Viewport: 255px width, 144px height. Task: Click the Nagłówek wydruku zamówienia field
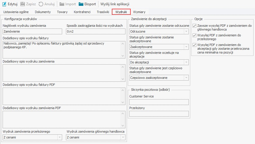pyautogui.click(x=32, y=31)
